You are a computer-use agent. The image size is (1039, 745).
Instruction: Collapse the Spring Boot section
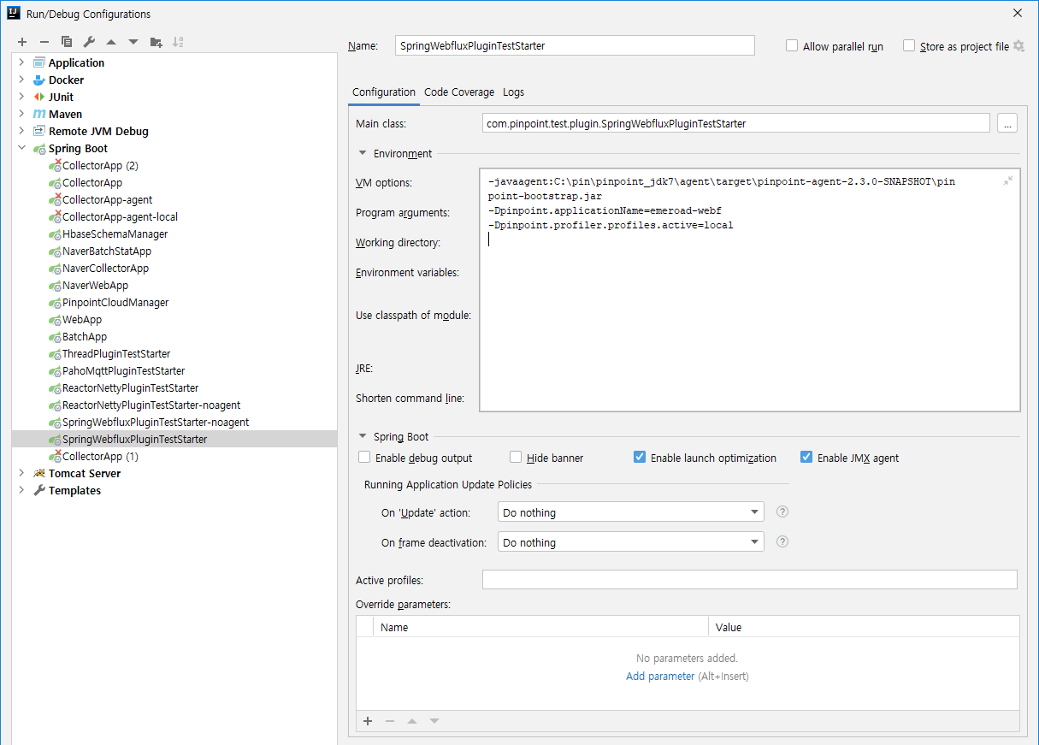coord(362,436)
